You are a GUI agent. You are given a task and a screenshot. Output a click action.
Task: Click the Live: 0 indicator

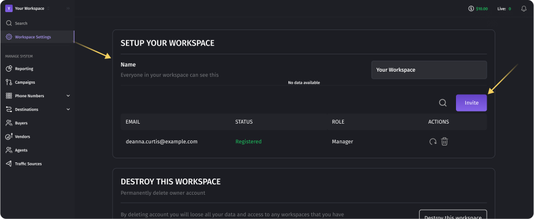pos(504,9)
